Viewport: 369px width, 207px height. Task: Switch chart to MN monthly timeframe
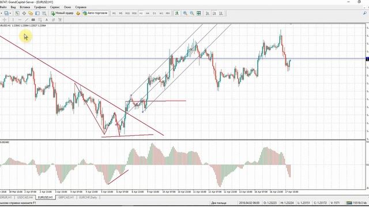(168, 13)
